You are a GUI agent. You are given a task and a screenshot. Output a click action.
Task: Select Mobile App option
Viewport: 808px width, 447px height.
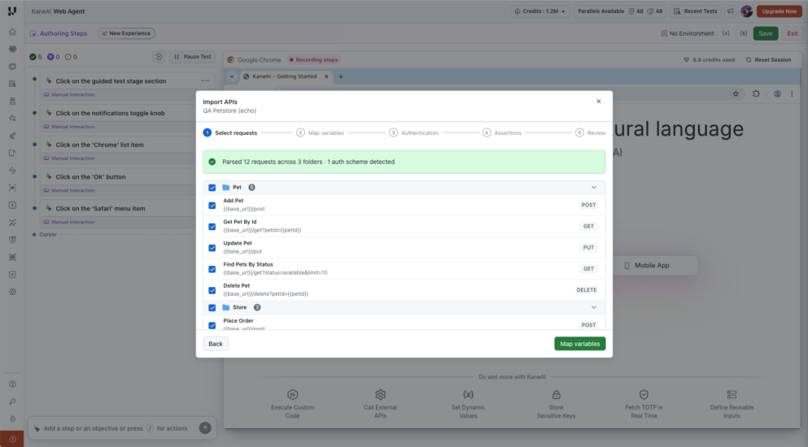pos(652,266)
